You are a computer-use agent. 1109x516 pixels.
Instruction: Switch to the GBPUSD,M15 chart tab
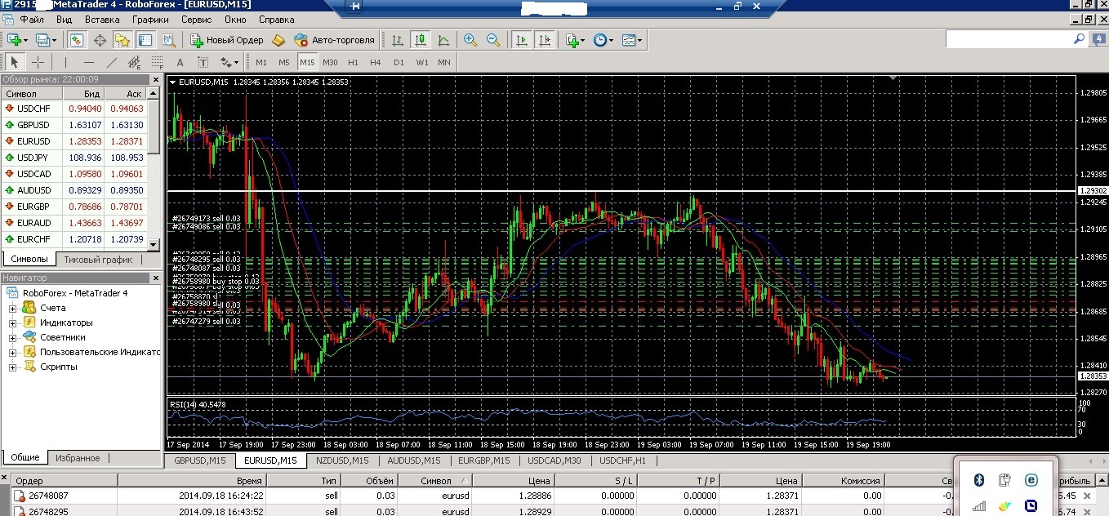(200, 460)
